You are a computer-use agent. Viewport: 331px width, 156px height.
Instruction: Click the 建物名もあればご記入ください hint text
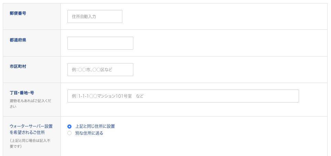pyautogui.click(x=30, y=104)
